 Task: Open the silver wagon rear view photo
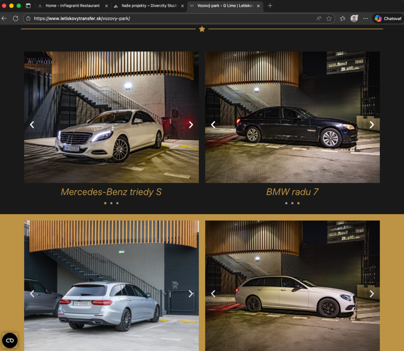[x=111, y=286]
